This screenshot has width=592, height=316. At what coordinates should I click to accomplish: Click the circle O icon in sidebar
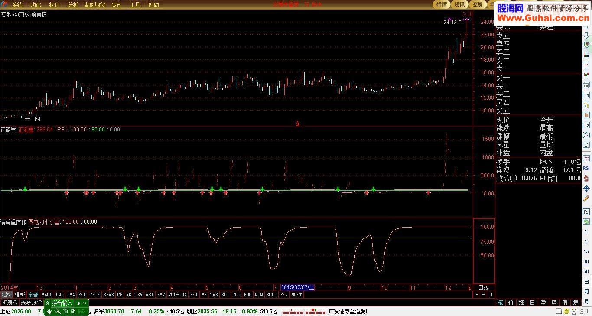coord(586,145)
